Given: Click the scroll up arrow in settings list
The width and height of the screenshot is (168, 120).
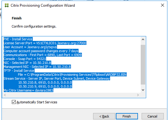Looking at the screenshot, I should [x=143, y=40].
